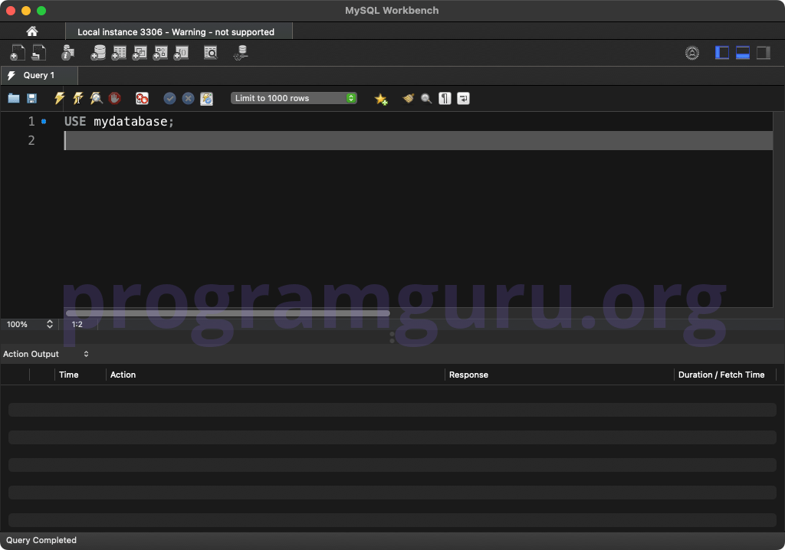The height and width of the screenshot is (550, 785).
Task: Create a new schema icon
Action: (x=98, y=53)
